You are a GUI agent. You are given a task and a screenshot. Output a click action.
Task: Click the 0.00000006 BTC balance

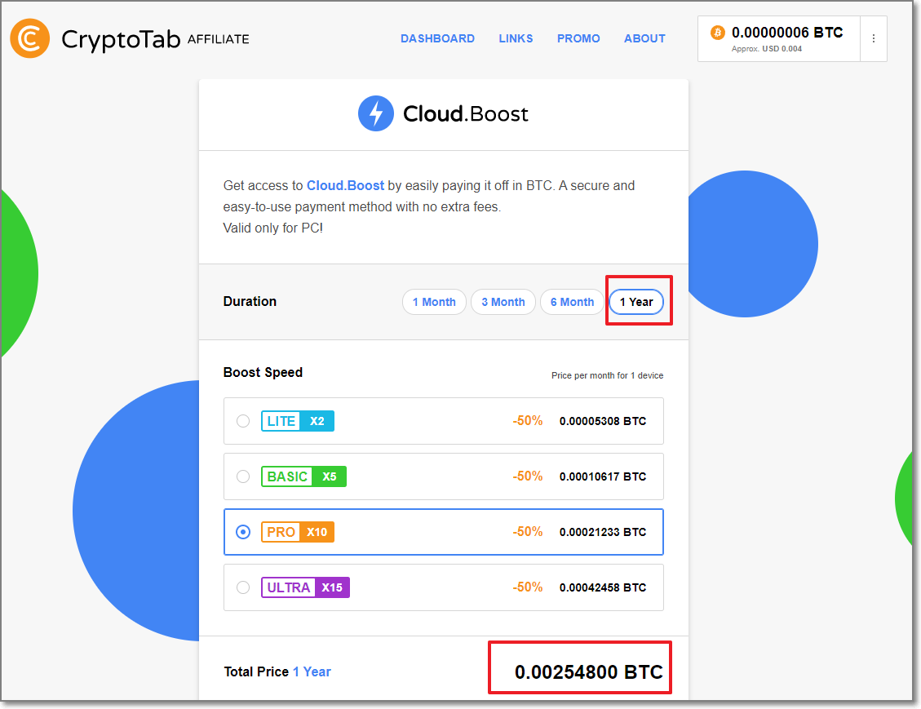(x=787, y=33)
